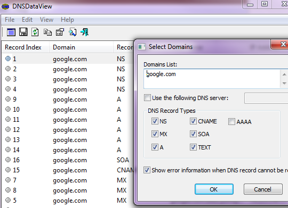The image size is (288, 208).
Task: Minimize the DNSDataView window
Action: pyautogui.click(x=250, y=4)
